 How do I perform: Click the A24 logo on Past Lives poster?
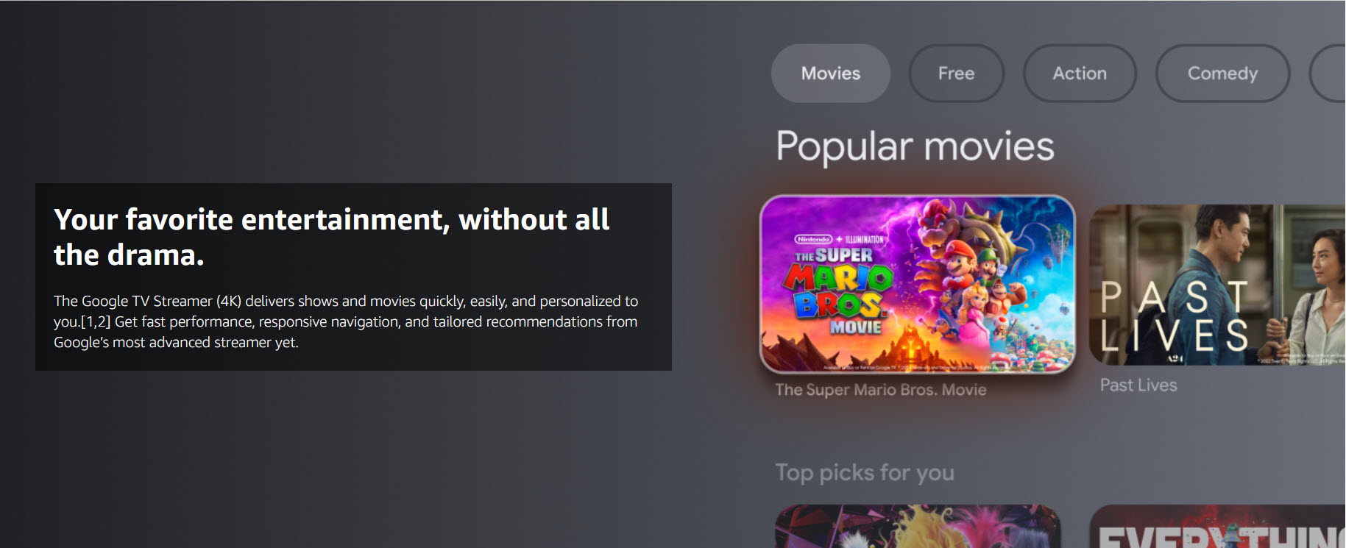1175,358
